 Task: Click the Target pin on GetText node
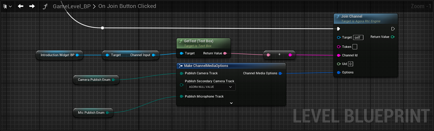point(181,53)
